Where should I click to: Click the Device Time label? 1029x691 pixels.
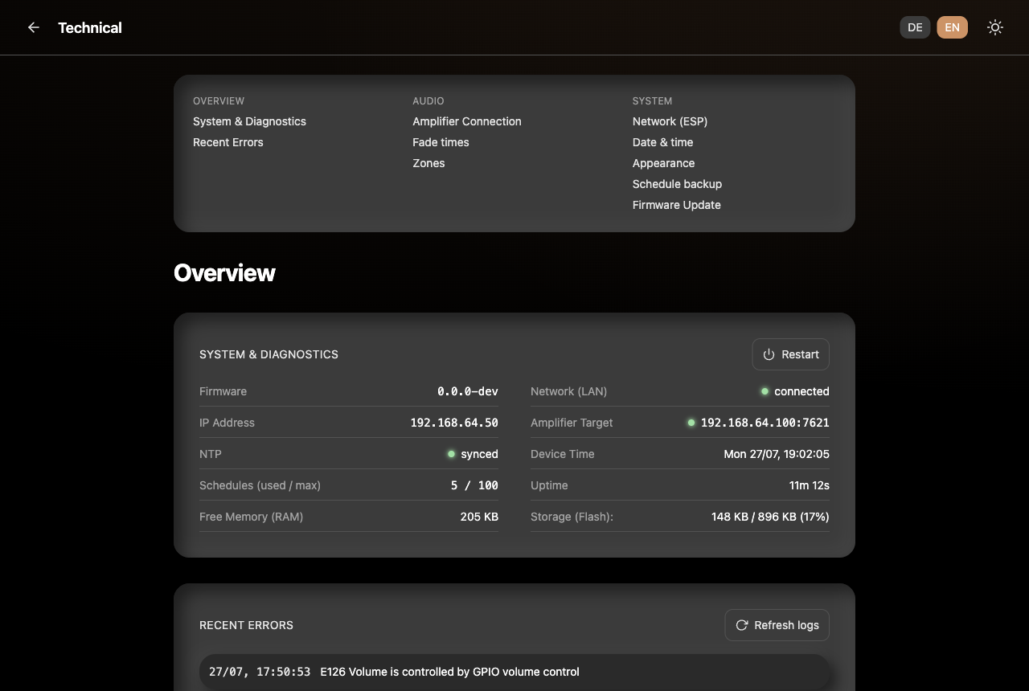(563, 454)
